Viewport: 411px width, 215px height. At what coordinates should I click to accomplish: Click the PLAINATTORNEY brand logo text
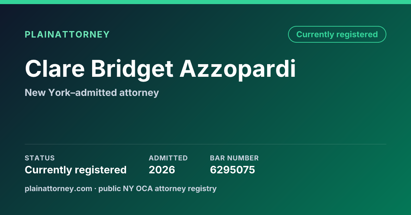pyautogui.click(x=67, y=34)
